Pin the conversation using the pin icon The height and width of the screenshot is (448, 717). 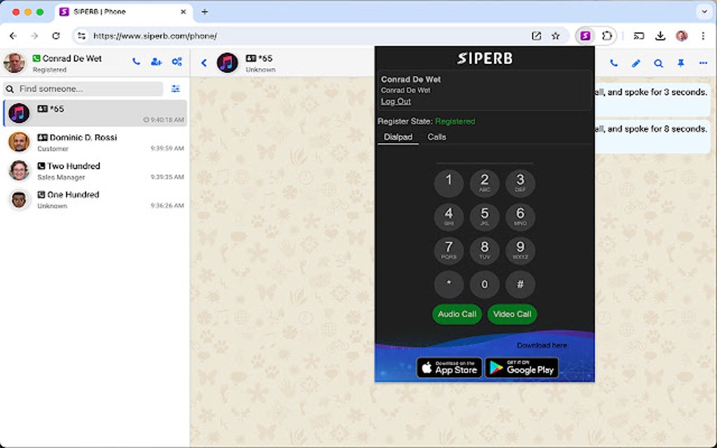pos(680,63)
